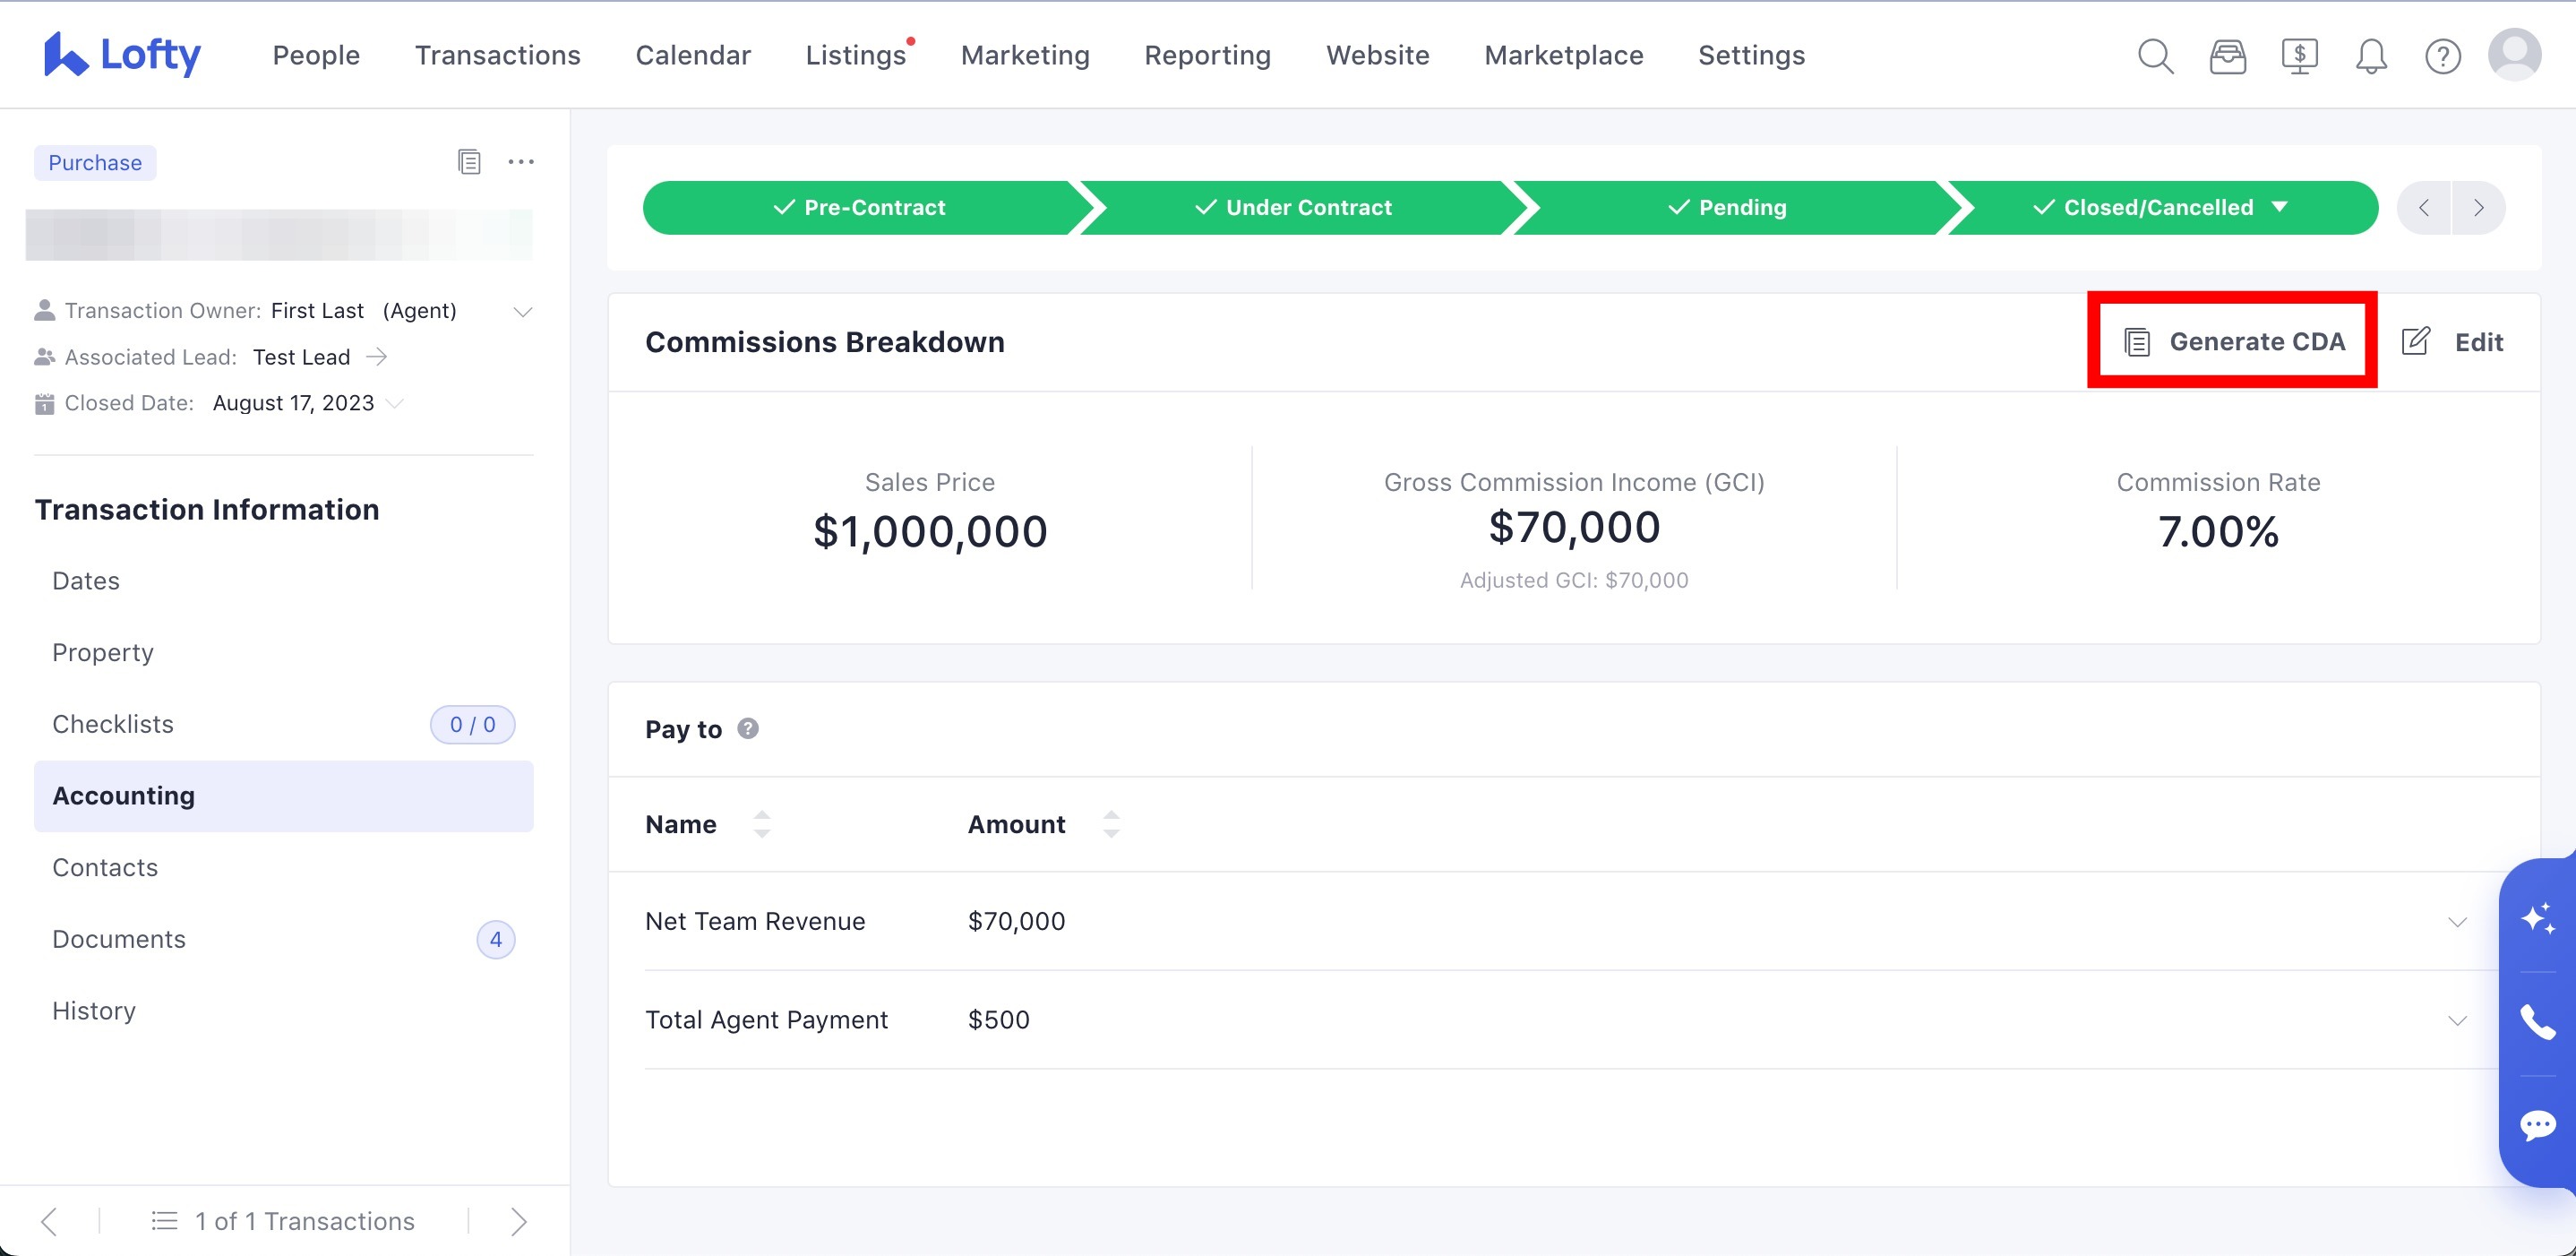Click the Pay to help tooltip icon
2576x1256 pixels.
(x=748, y=729)
